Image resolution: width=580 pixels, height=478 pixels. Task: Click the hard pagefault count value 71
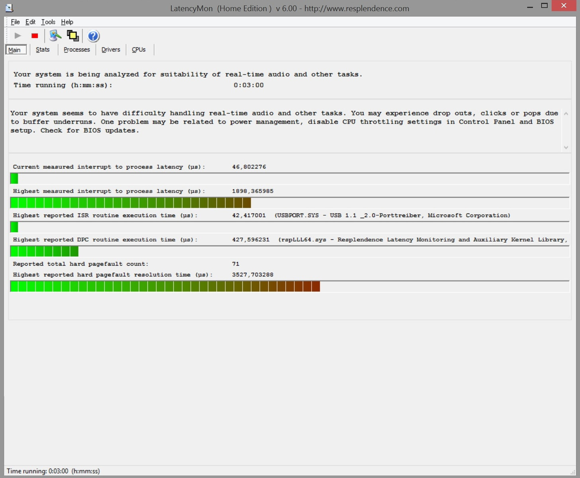pos(235,264)
